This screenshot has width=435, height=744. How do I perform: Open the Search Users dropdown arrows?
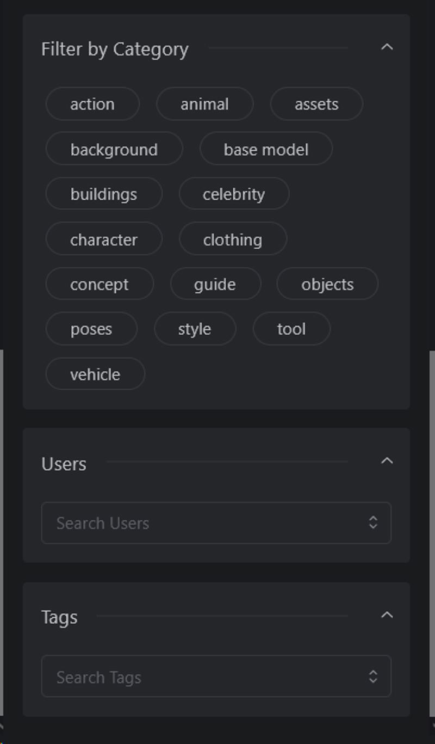[373, 522]
